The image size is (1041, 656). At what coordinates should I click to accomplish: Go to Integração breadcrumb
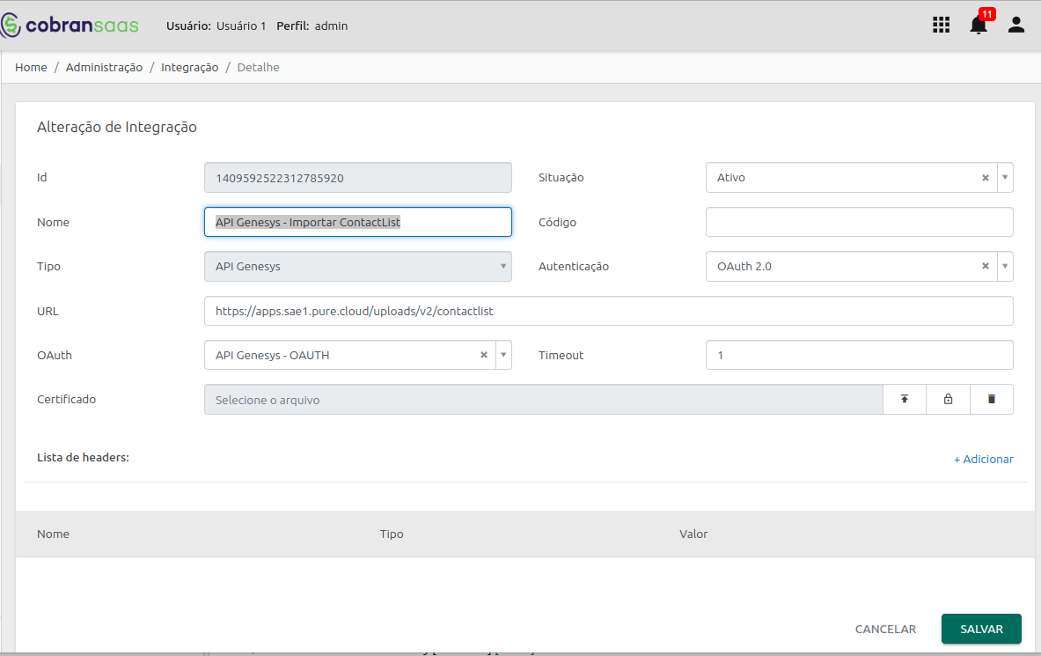click(190, 67)
